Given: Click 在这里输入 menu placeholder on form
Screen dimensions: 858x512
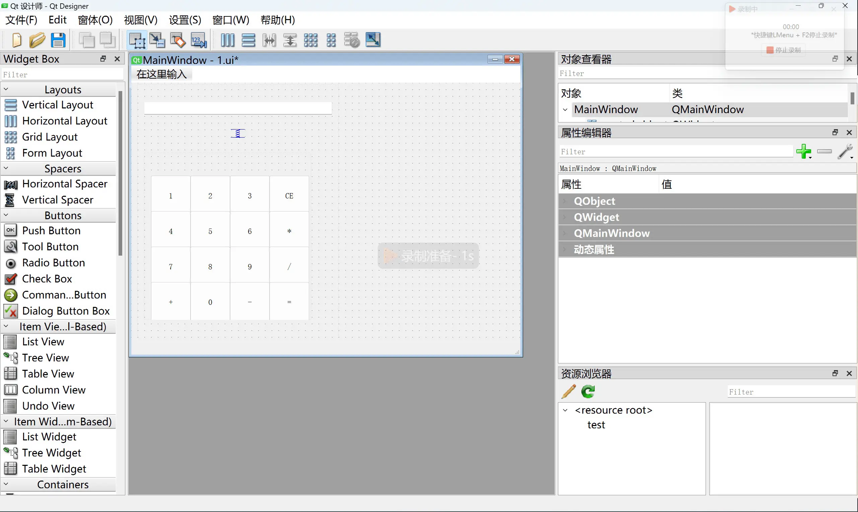Looking at the screenshot, I should [161, 74].
